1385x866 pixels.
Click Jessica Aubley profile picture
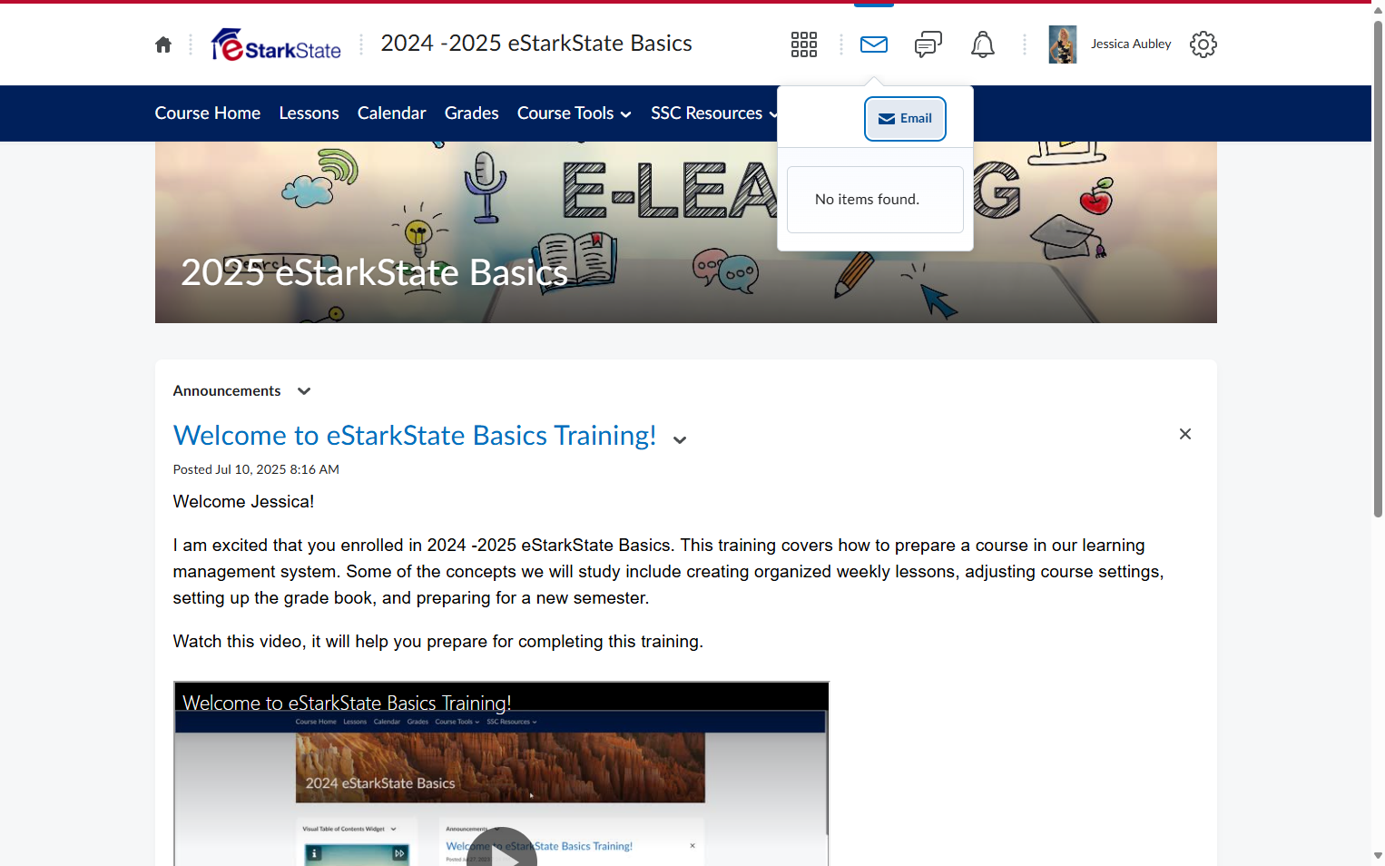1063,44
